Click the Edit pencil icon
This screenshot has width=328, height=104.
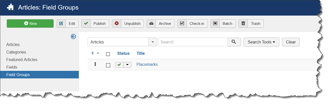61,24
